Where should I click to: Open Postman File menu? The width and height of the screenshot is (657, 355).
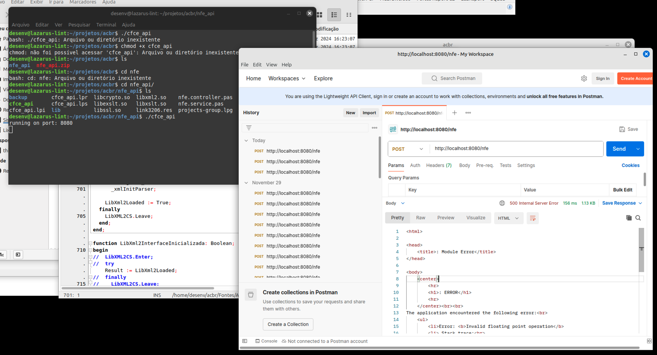245,65
